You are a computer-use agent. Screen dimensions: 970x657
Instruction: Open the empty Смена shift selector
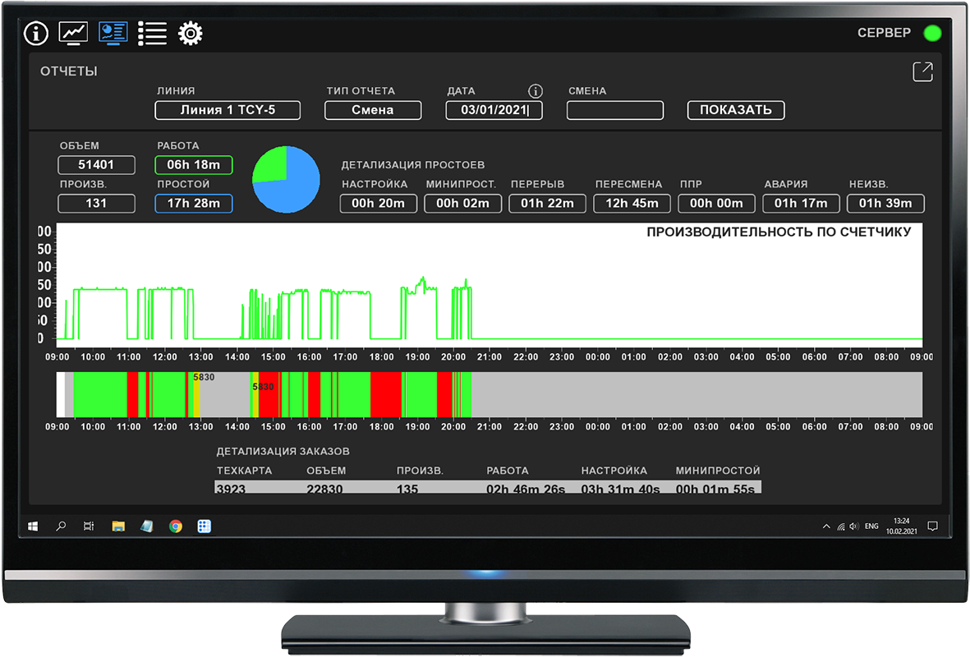tap(614, 110)
